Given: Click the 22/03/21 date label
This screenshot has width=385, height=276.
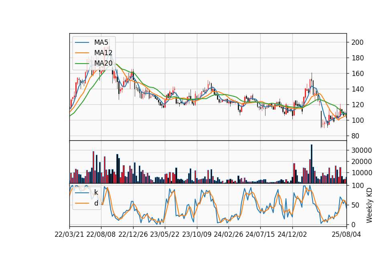Looking at the screenshot, I should (69, 234).
